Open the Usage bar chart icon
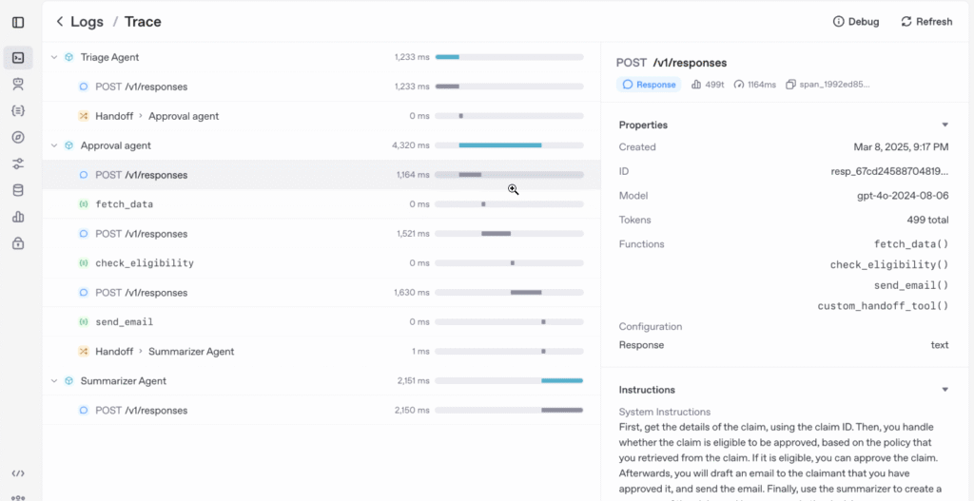974x501 pixels. (x=18, y=217)
